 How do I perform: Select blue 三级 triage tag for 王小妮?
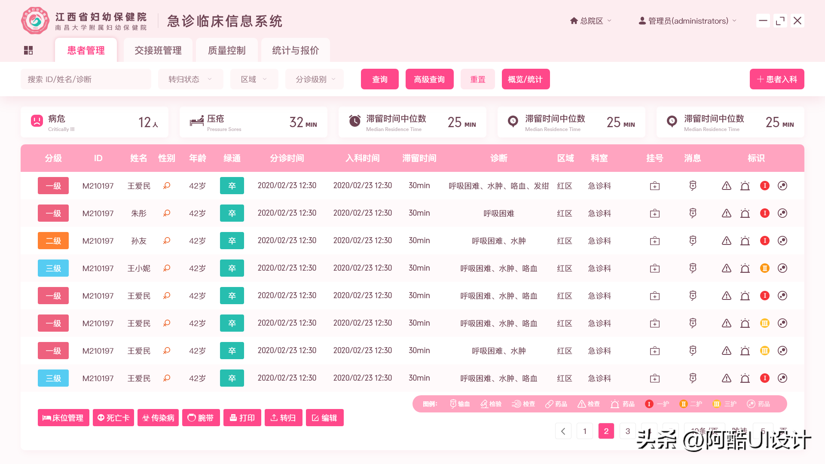coord(53,268)
